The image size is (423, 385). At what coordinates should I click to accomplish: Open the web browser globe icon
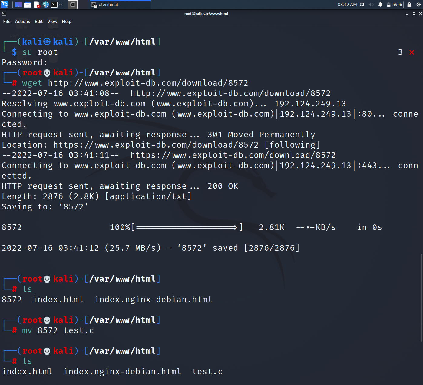click(x=46, y=5)
